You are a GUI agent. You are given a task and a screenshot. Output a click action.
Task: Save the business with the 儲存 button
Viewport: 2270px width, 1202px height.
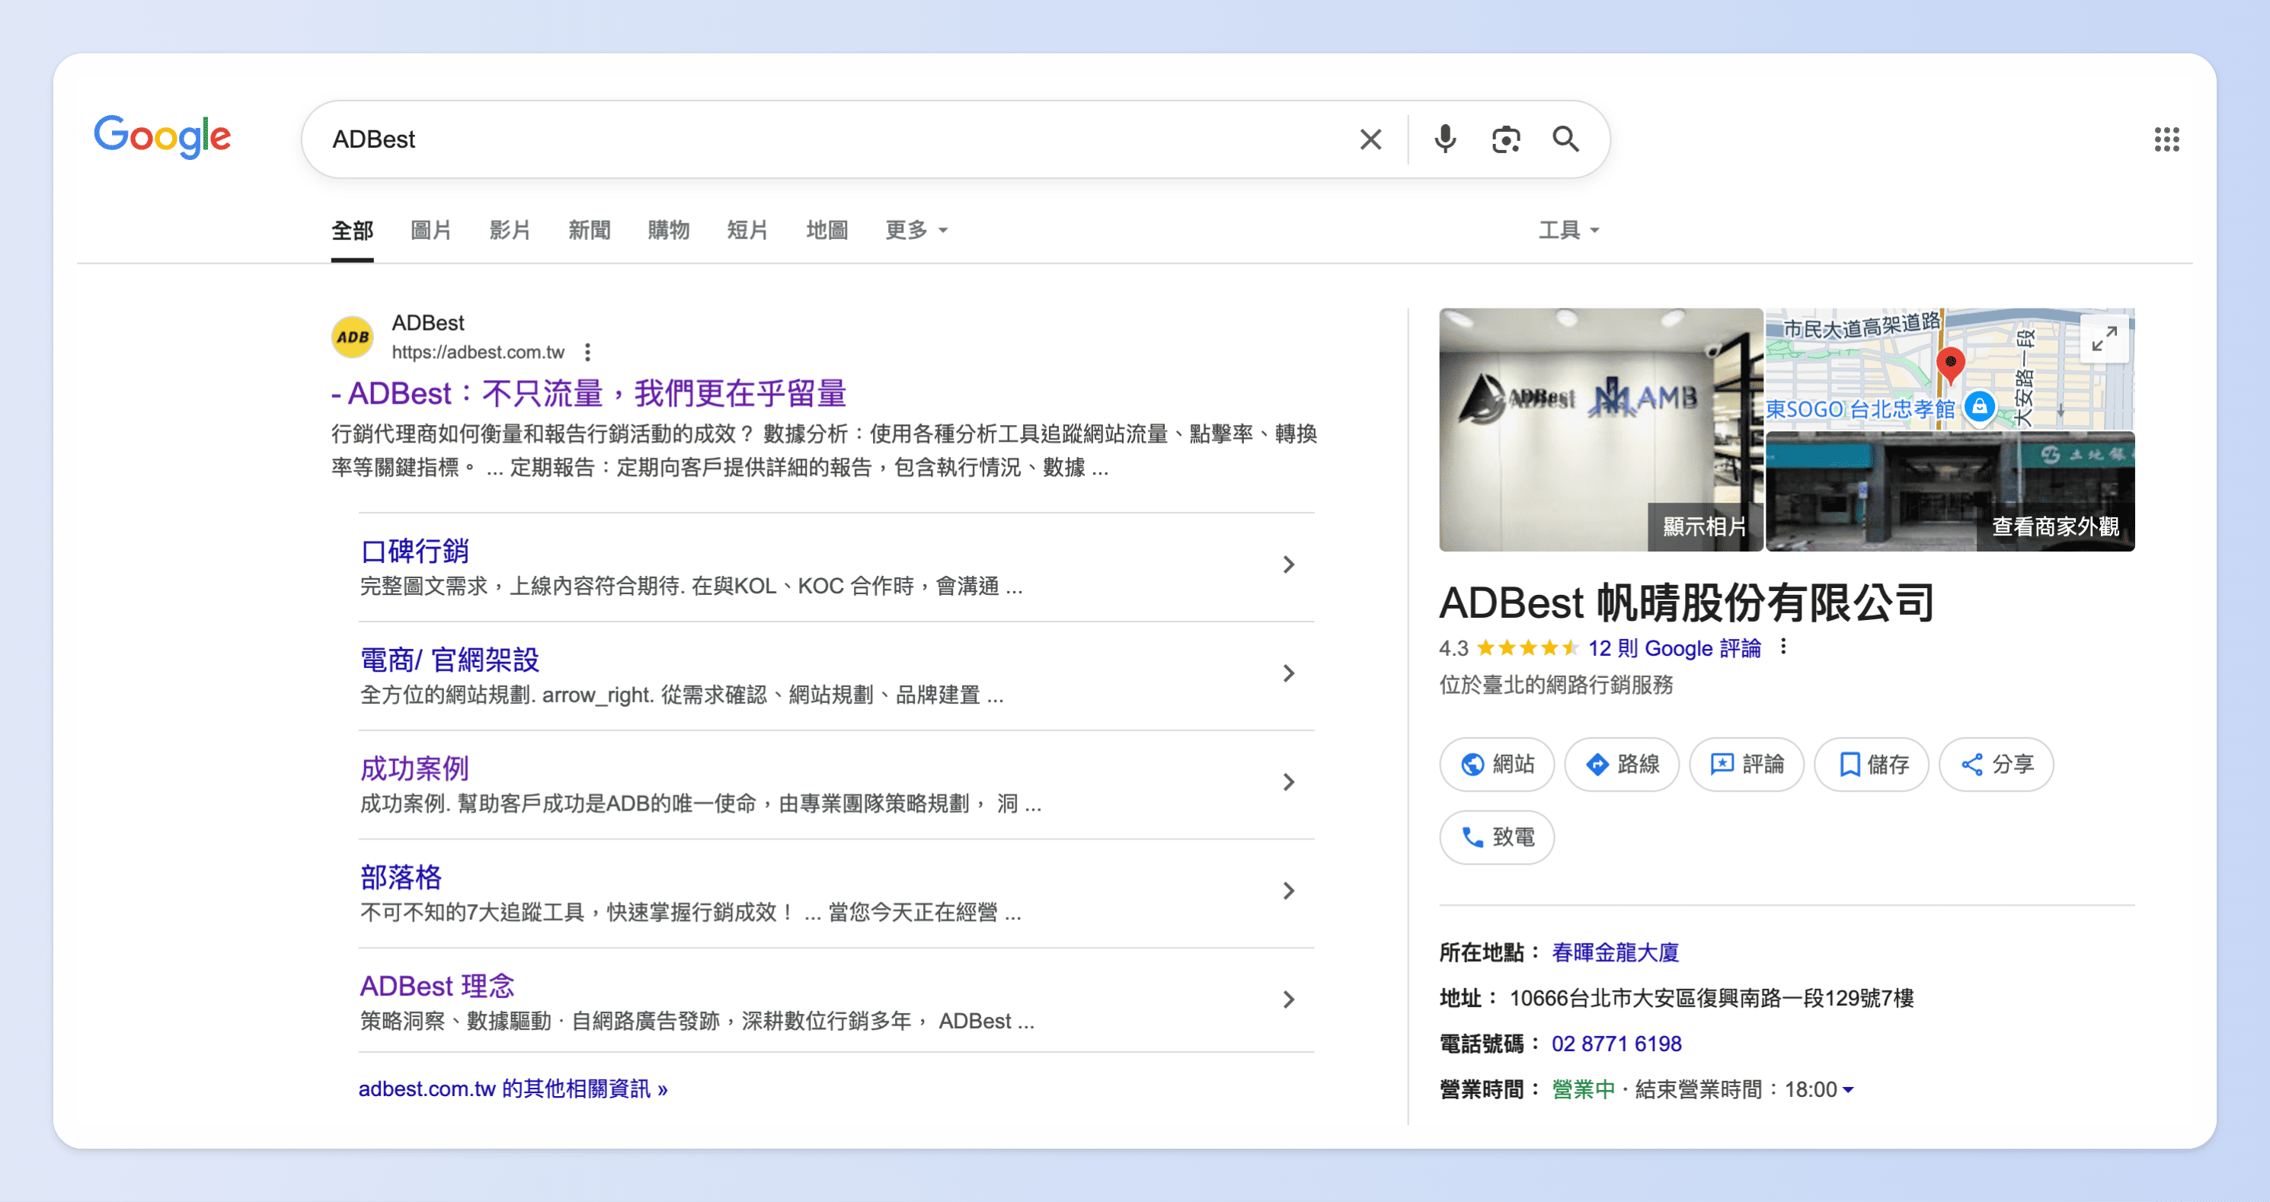coord(1871,764)
